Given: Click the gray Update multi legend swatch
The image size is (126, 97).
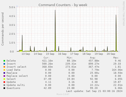Looking at the screenshot, I should coord(4,85).
